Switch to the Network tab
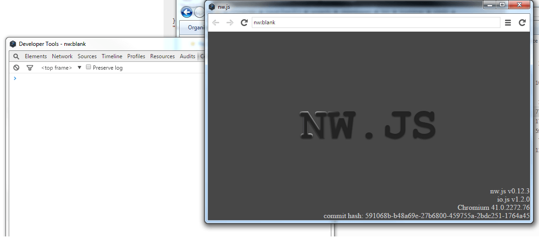539x252 pixels. (62, 56)
